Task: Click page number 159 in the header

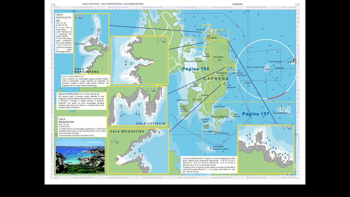Action: click(297, 5)
